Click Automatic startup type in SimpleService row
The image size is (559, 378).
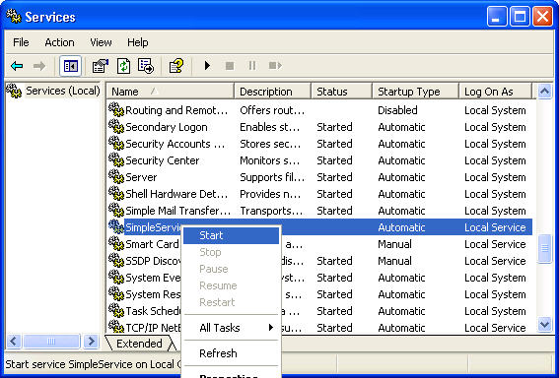tap(401, 227)
